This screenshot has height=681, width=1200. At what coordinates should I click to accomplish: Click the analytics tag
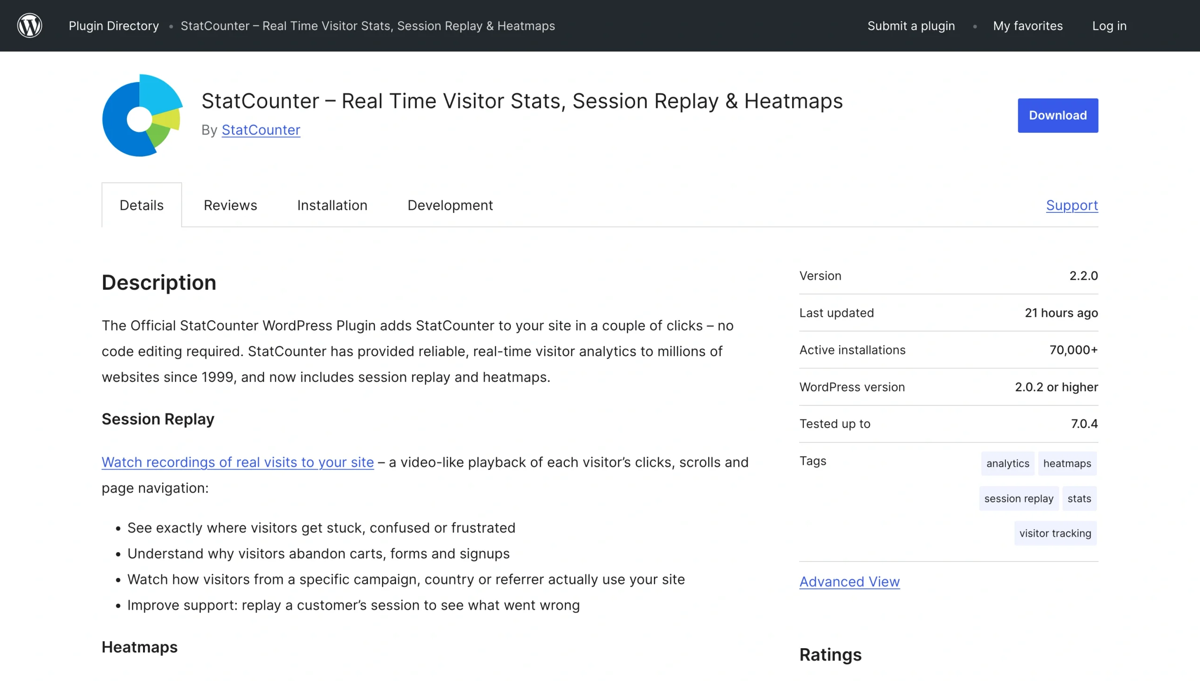click(x=1007, y=464)
